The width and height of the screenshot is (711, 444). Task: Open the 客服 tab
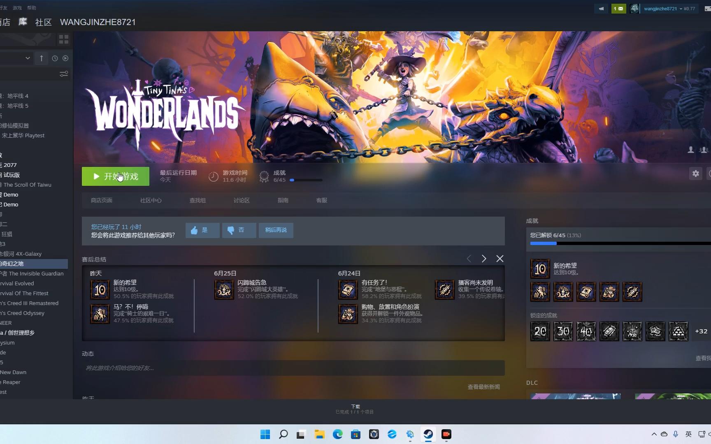[x=322, y=201]
